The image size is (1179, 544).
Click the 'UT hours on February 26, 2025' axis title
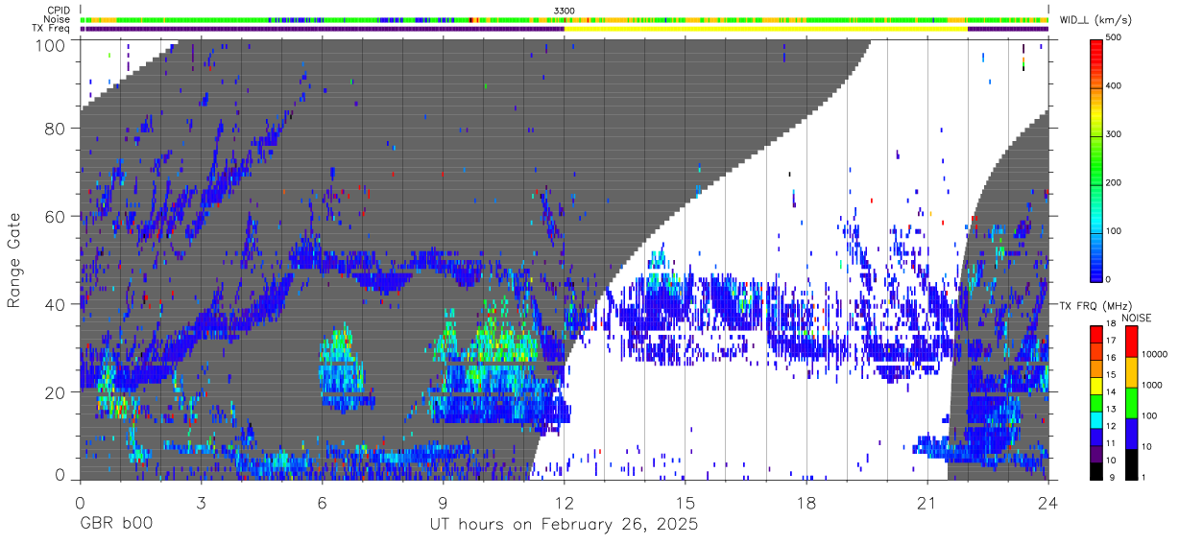point(563,526)
